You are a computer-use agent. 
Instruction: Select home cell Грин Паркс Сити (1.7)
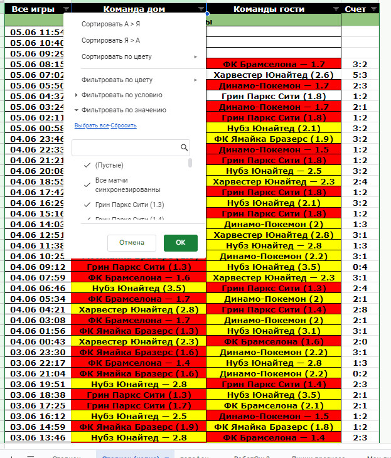139,405
